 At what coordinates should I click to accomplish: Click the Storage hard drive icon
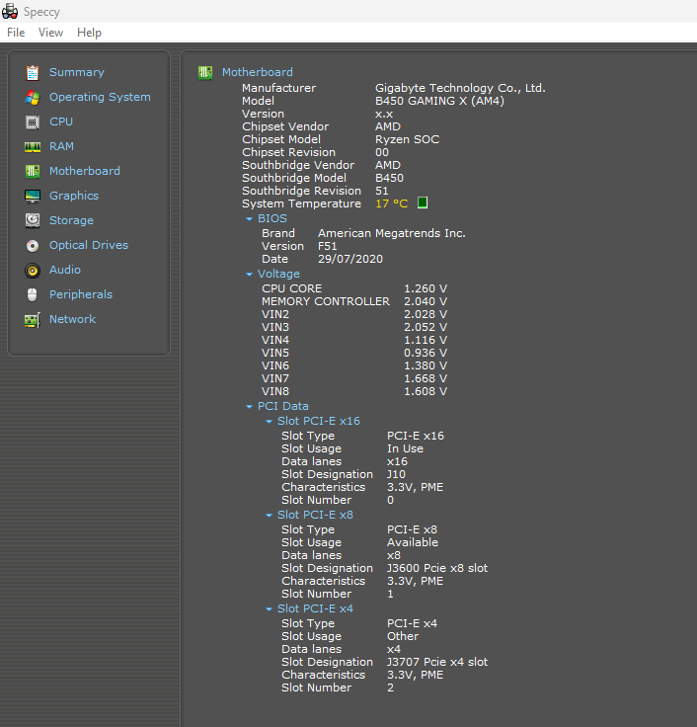click(33, 220)
